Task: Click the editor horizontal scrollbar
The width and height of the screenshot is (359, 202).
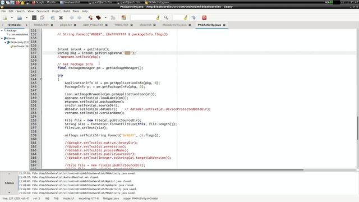Action: coord(166,170)
